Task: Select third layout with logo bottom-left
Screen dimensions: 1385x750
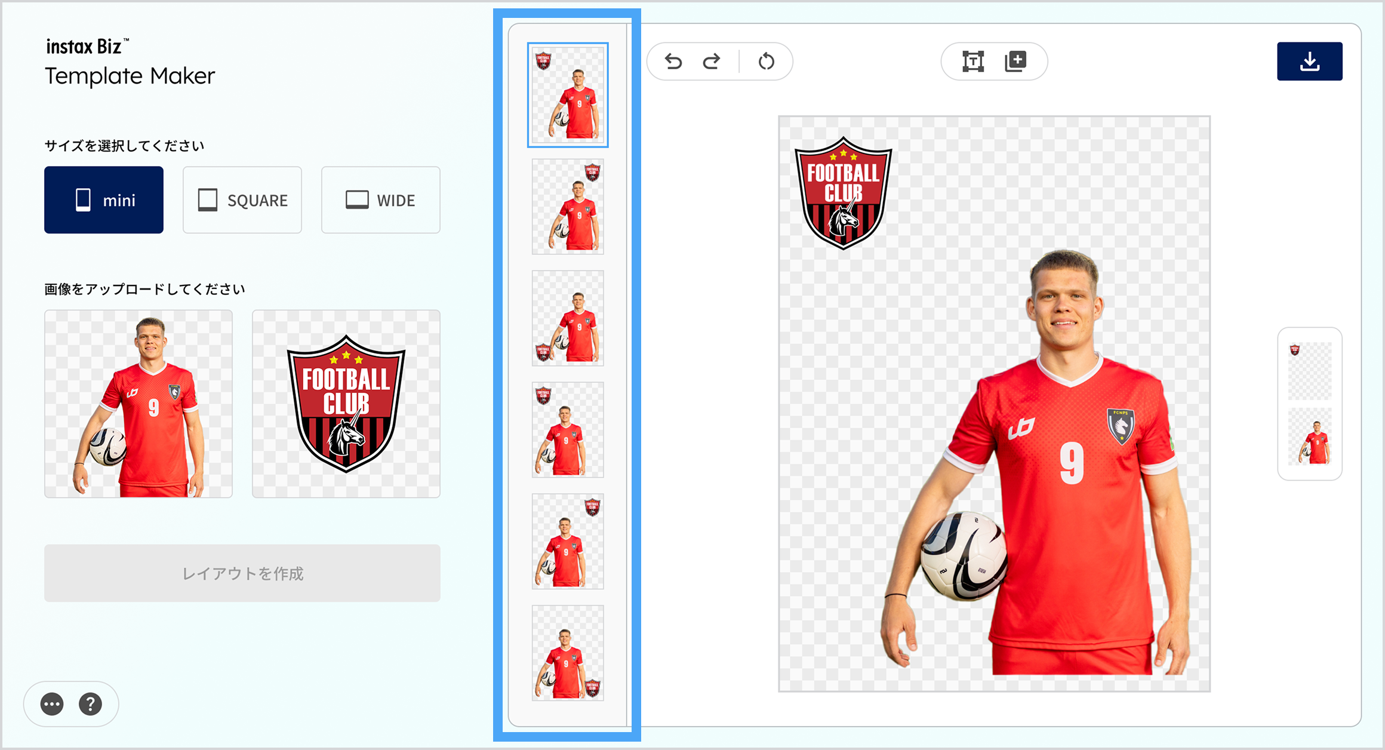Action: pyautogui.click(x=568, y=318)
